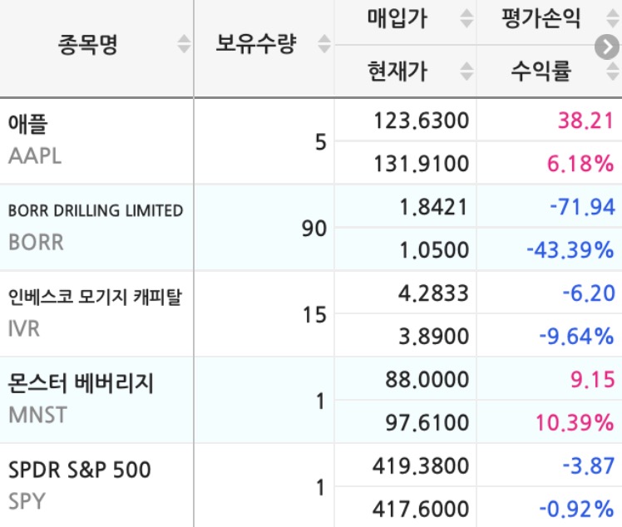Select the IVR ticker
Image resolution: width=622 pixels, height=527 pixels.
tap(24, 328)
